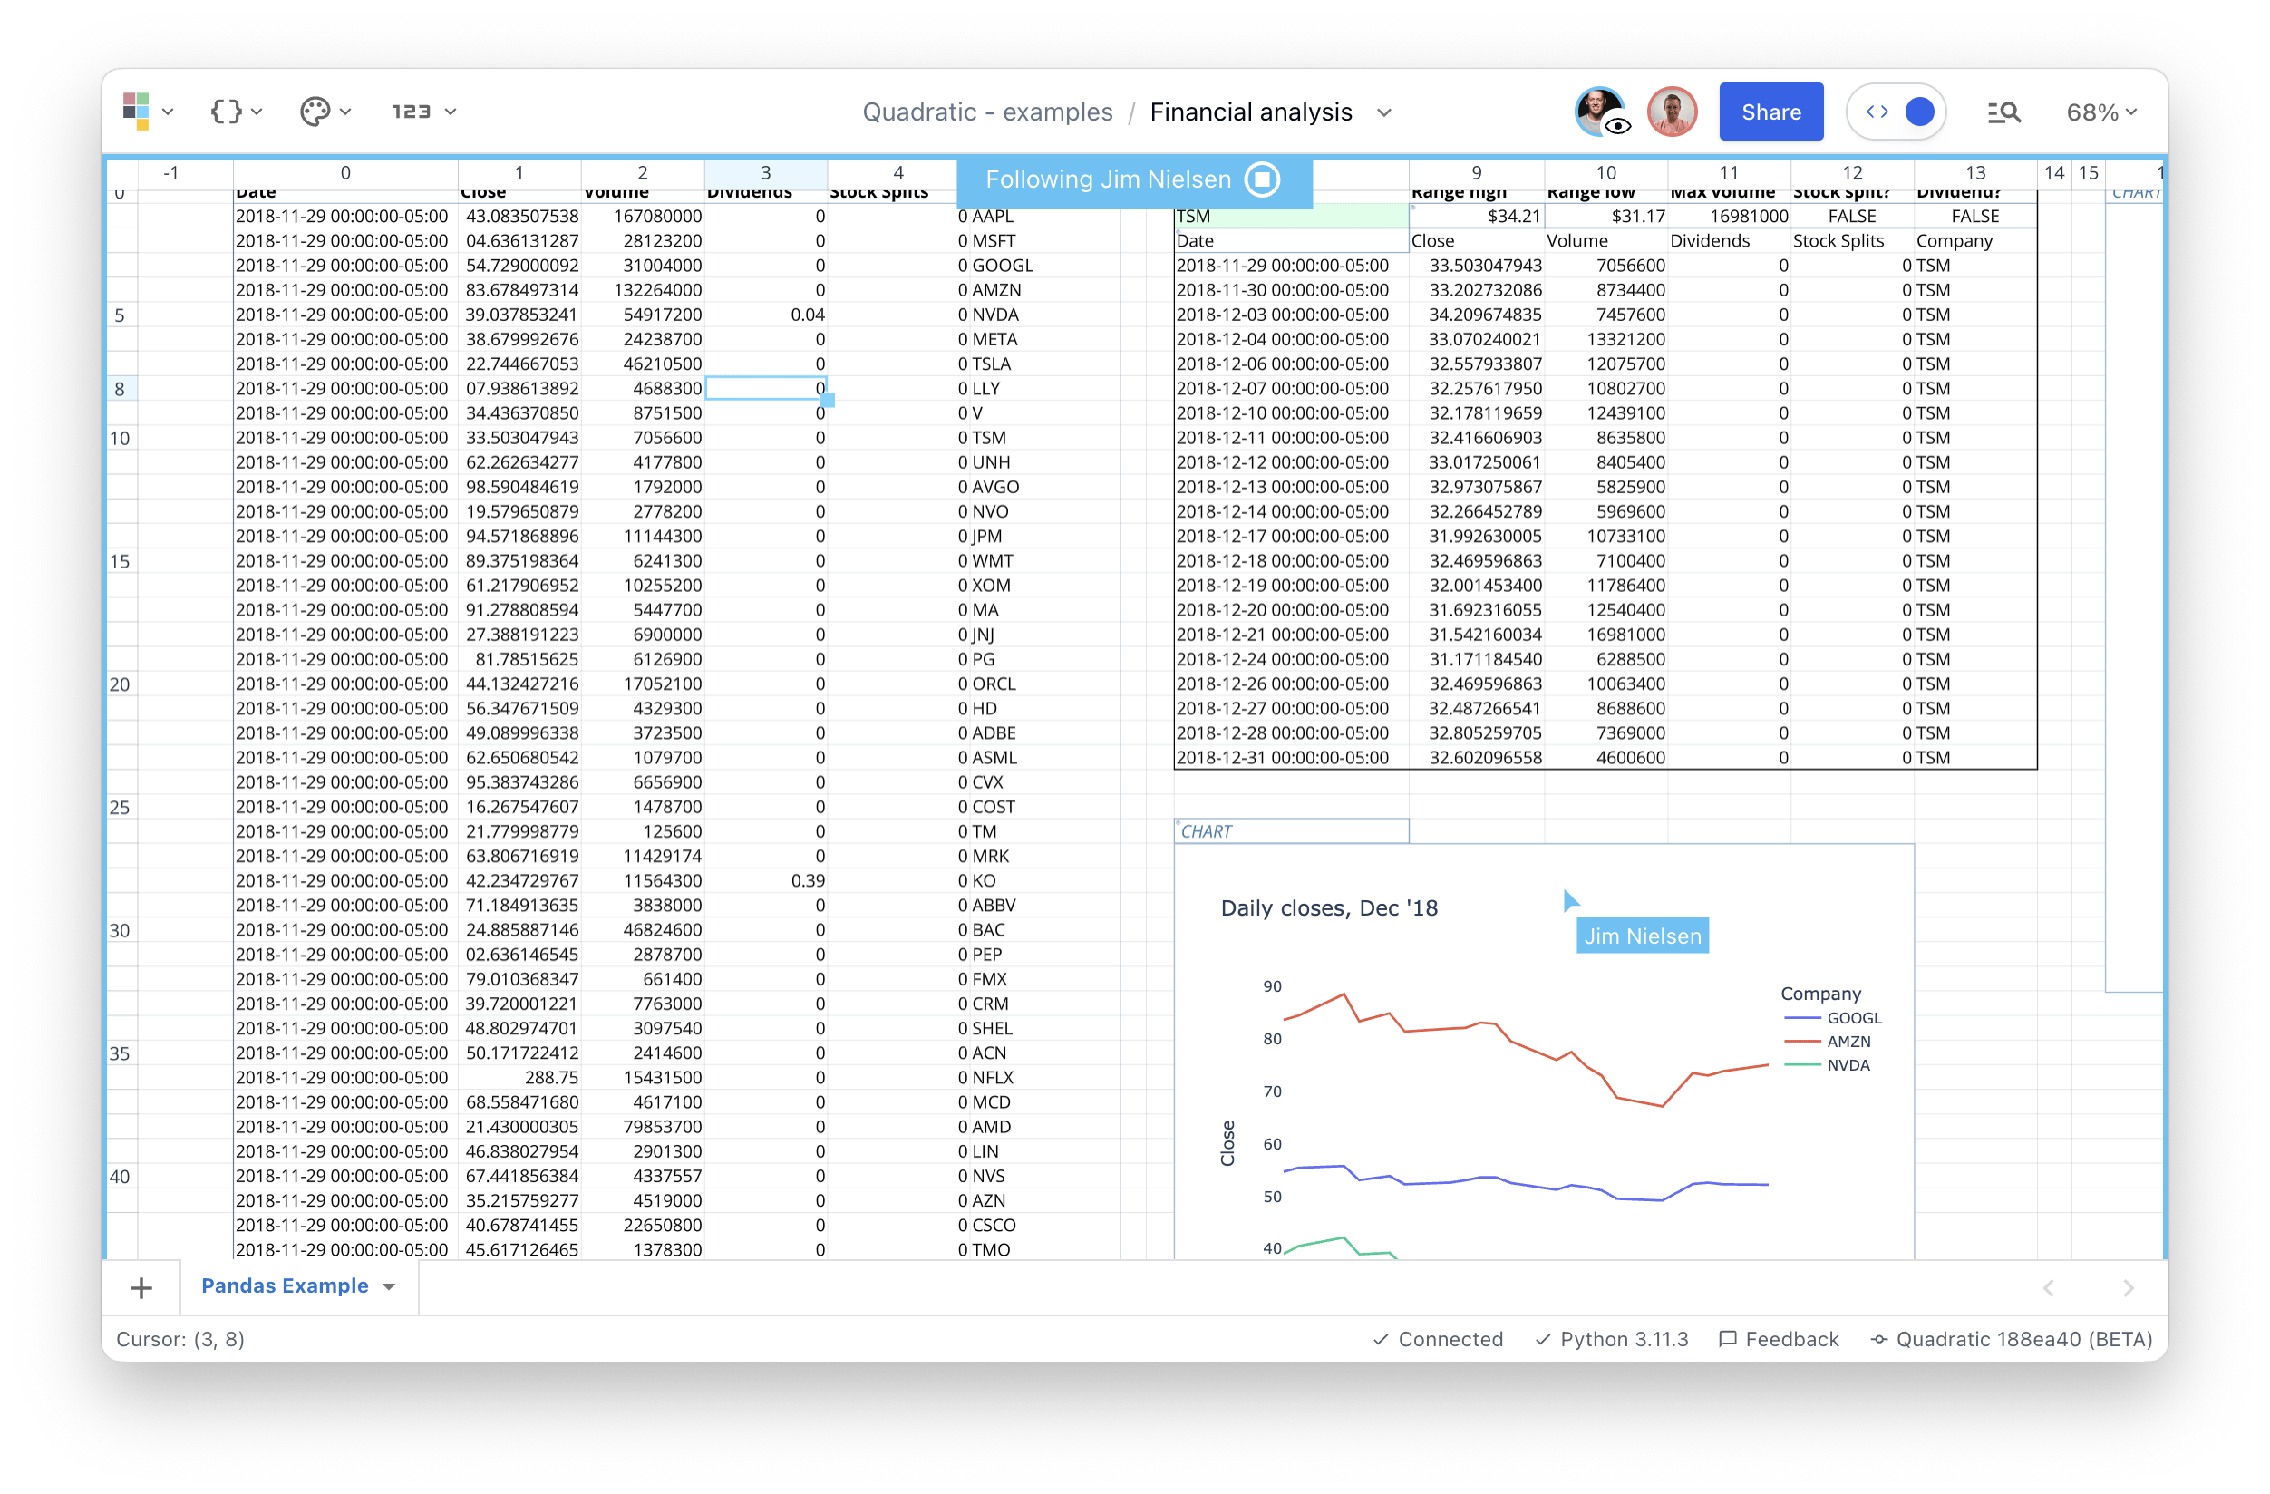Expand the Financial analysis title dropdown
This screenshot has height=1494, width=2270.
tap(1385, 112)
